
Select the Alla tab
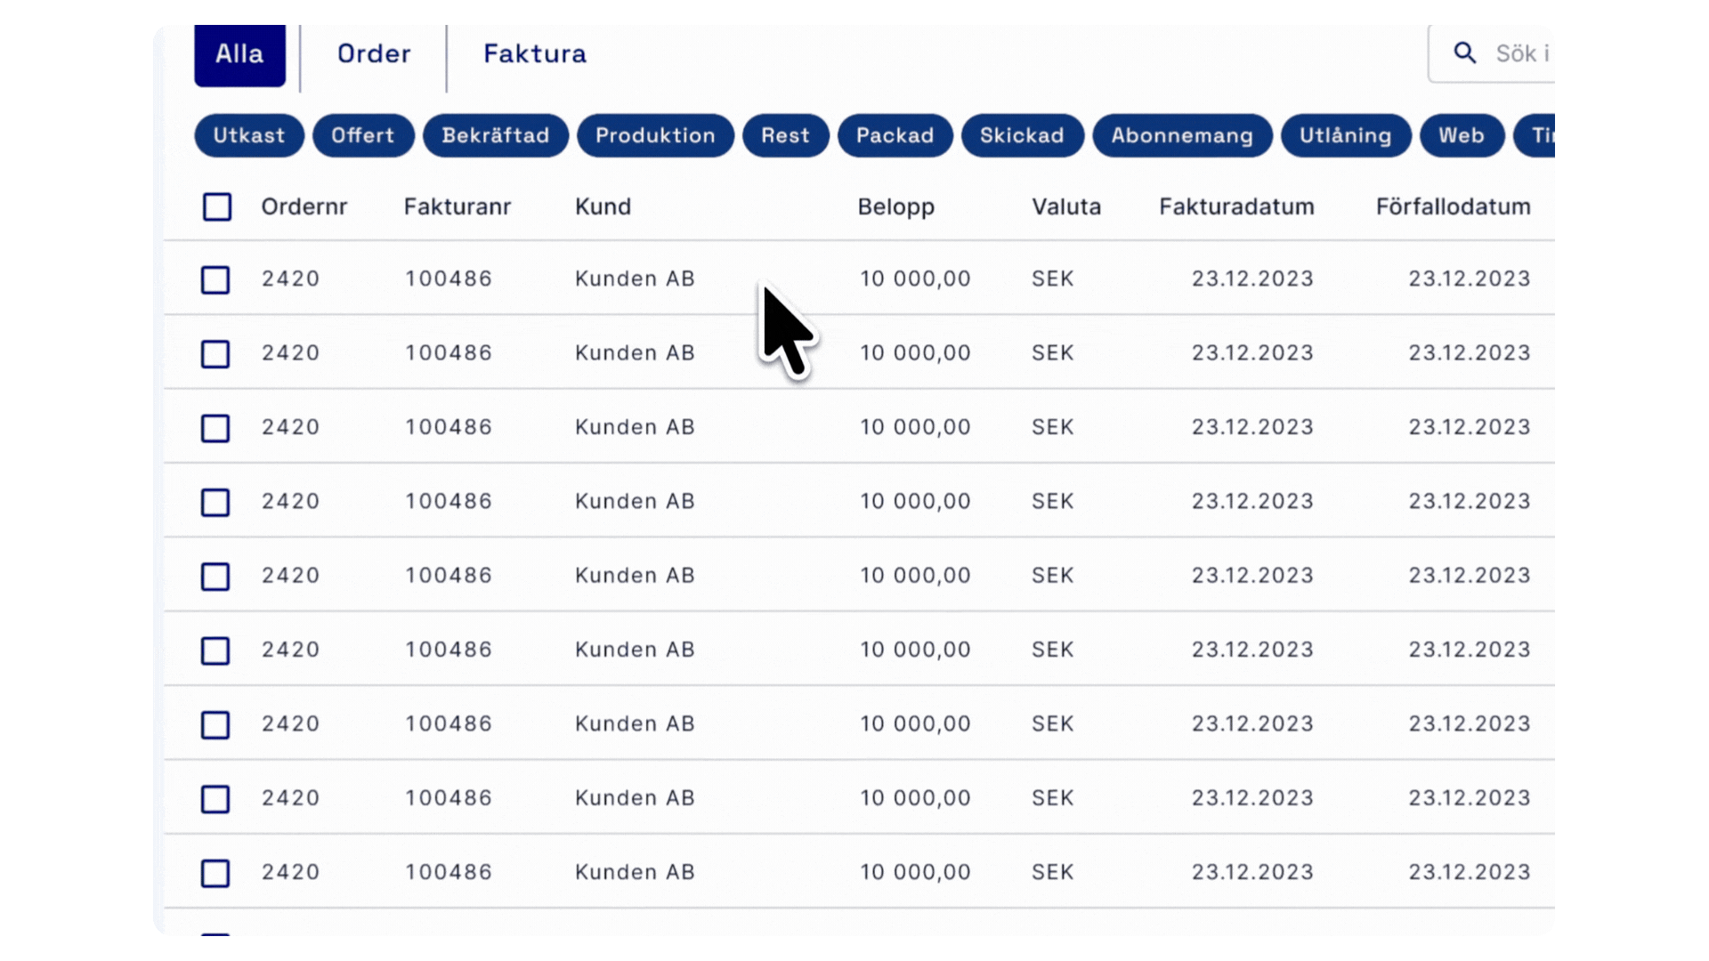[239, 53]
